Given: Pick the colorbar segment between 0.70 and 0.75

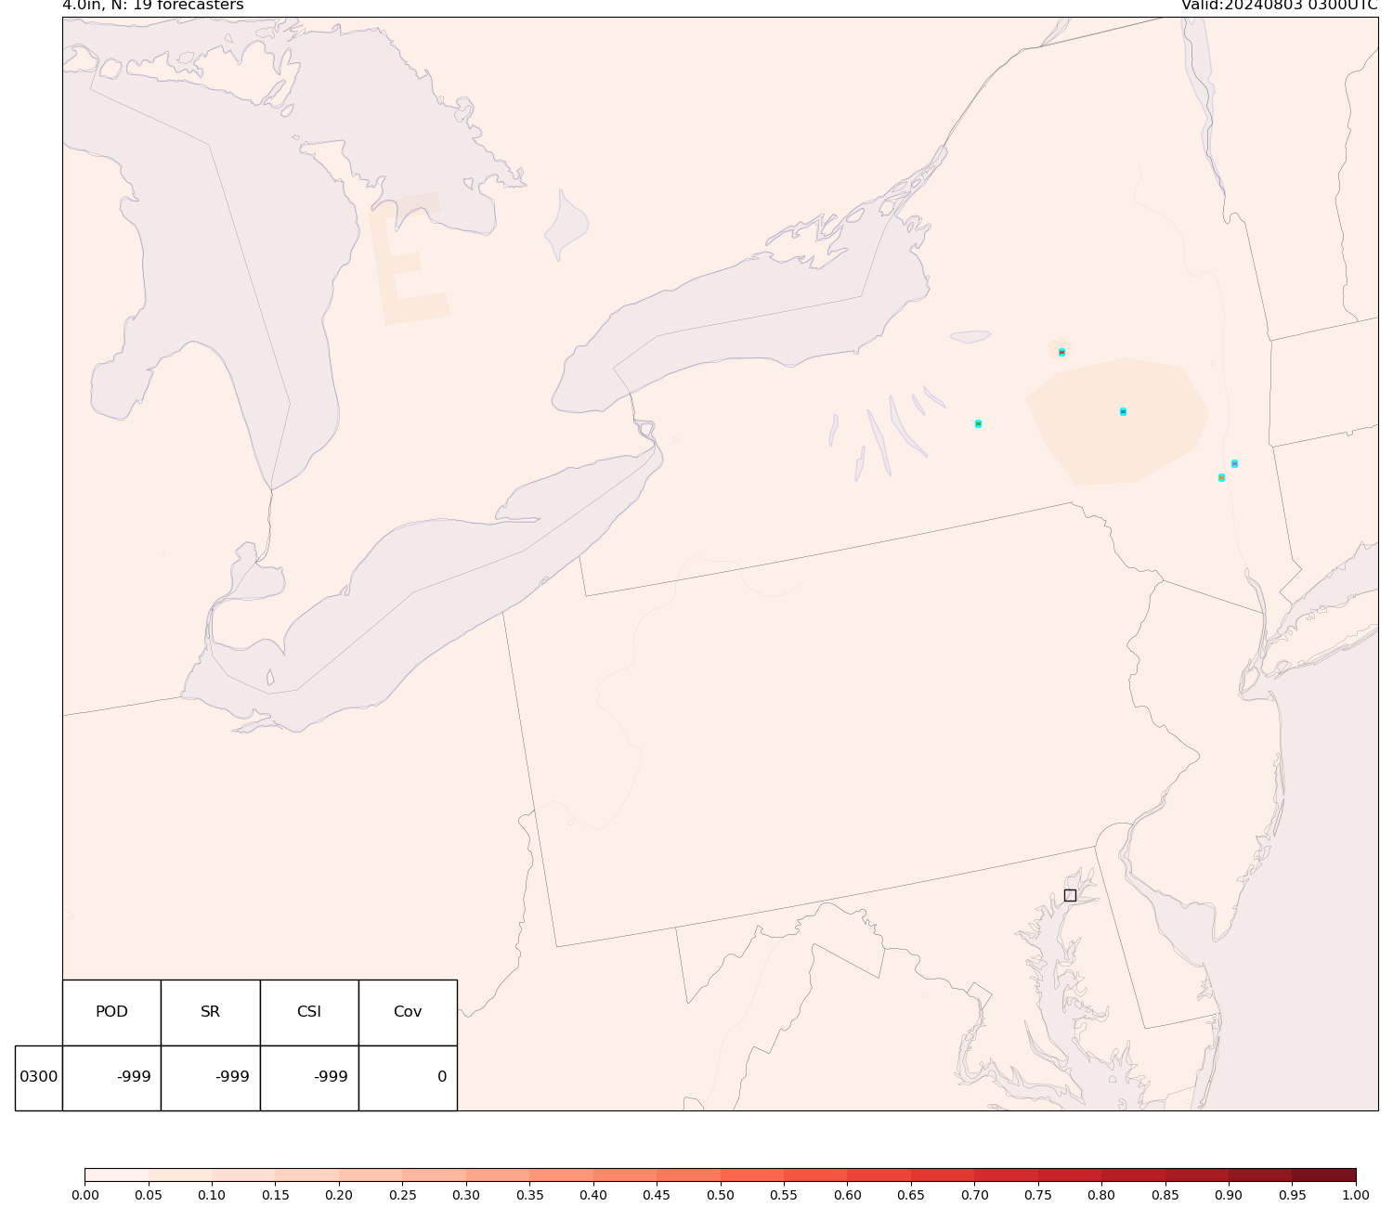Looking at the screenshot, I should pos(1007,1175).
